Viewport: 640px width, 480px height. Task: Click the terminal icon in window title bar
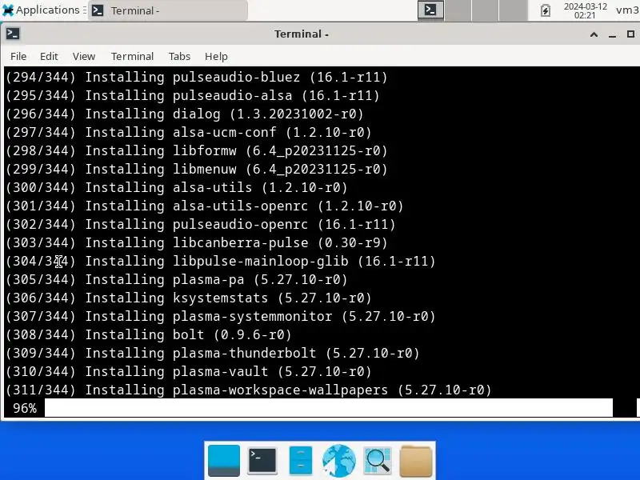(13, 34)
